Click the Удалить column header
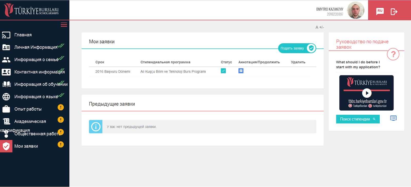Image resolution: width=411 pixels, height=187 pixels. [x=298, y=62]
